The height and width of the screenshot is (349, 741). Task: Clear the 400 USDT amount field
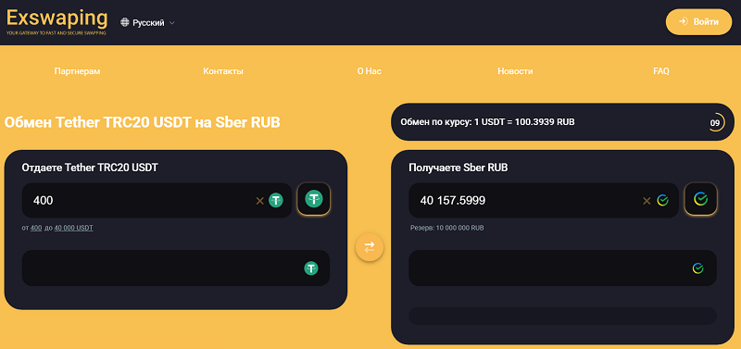click(259, 201)
